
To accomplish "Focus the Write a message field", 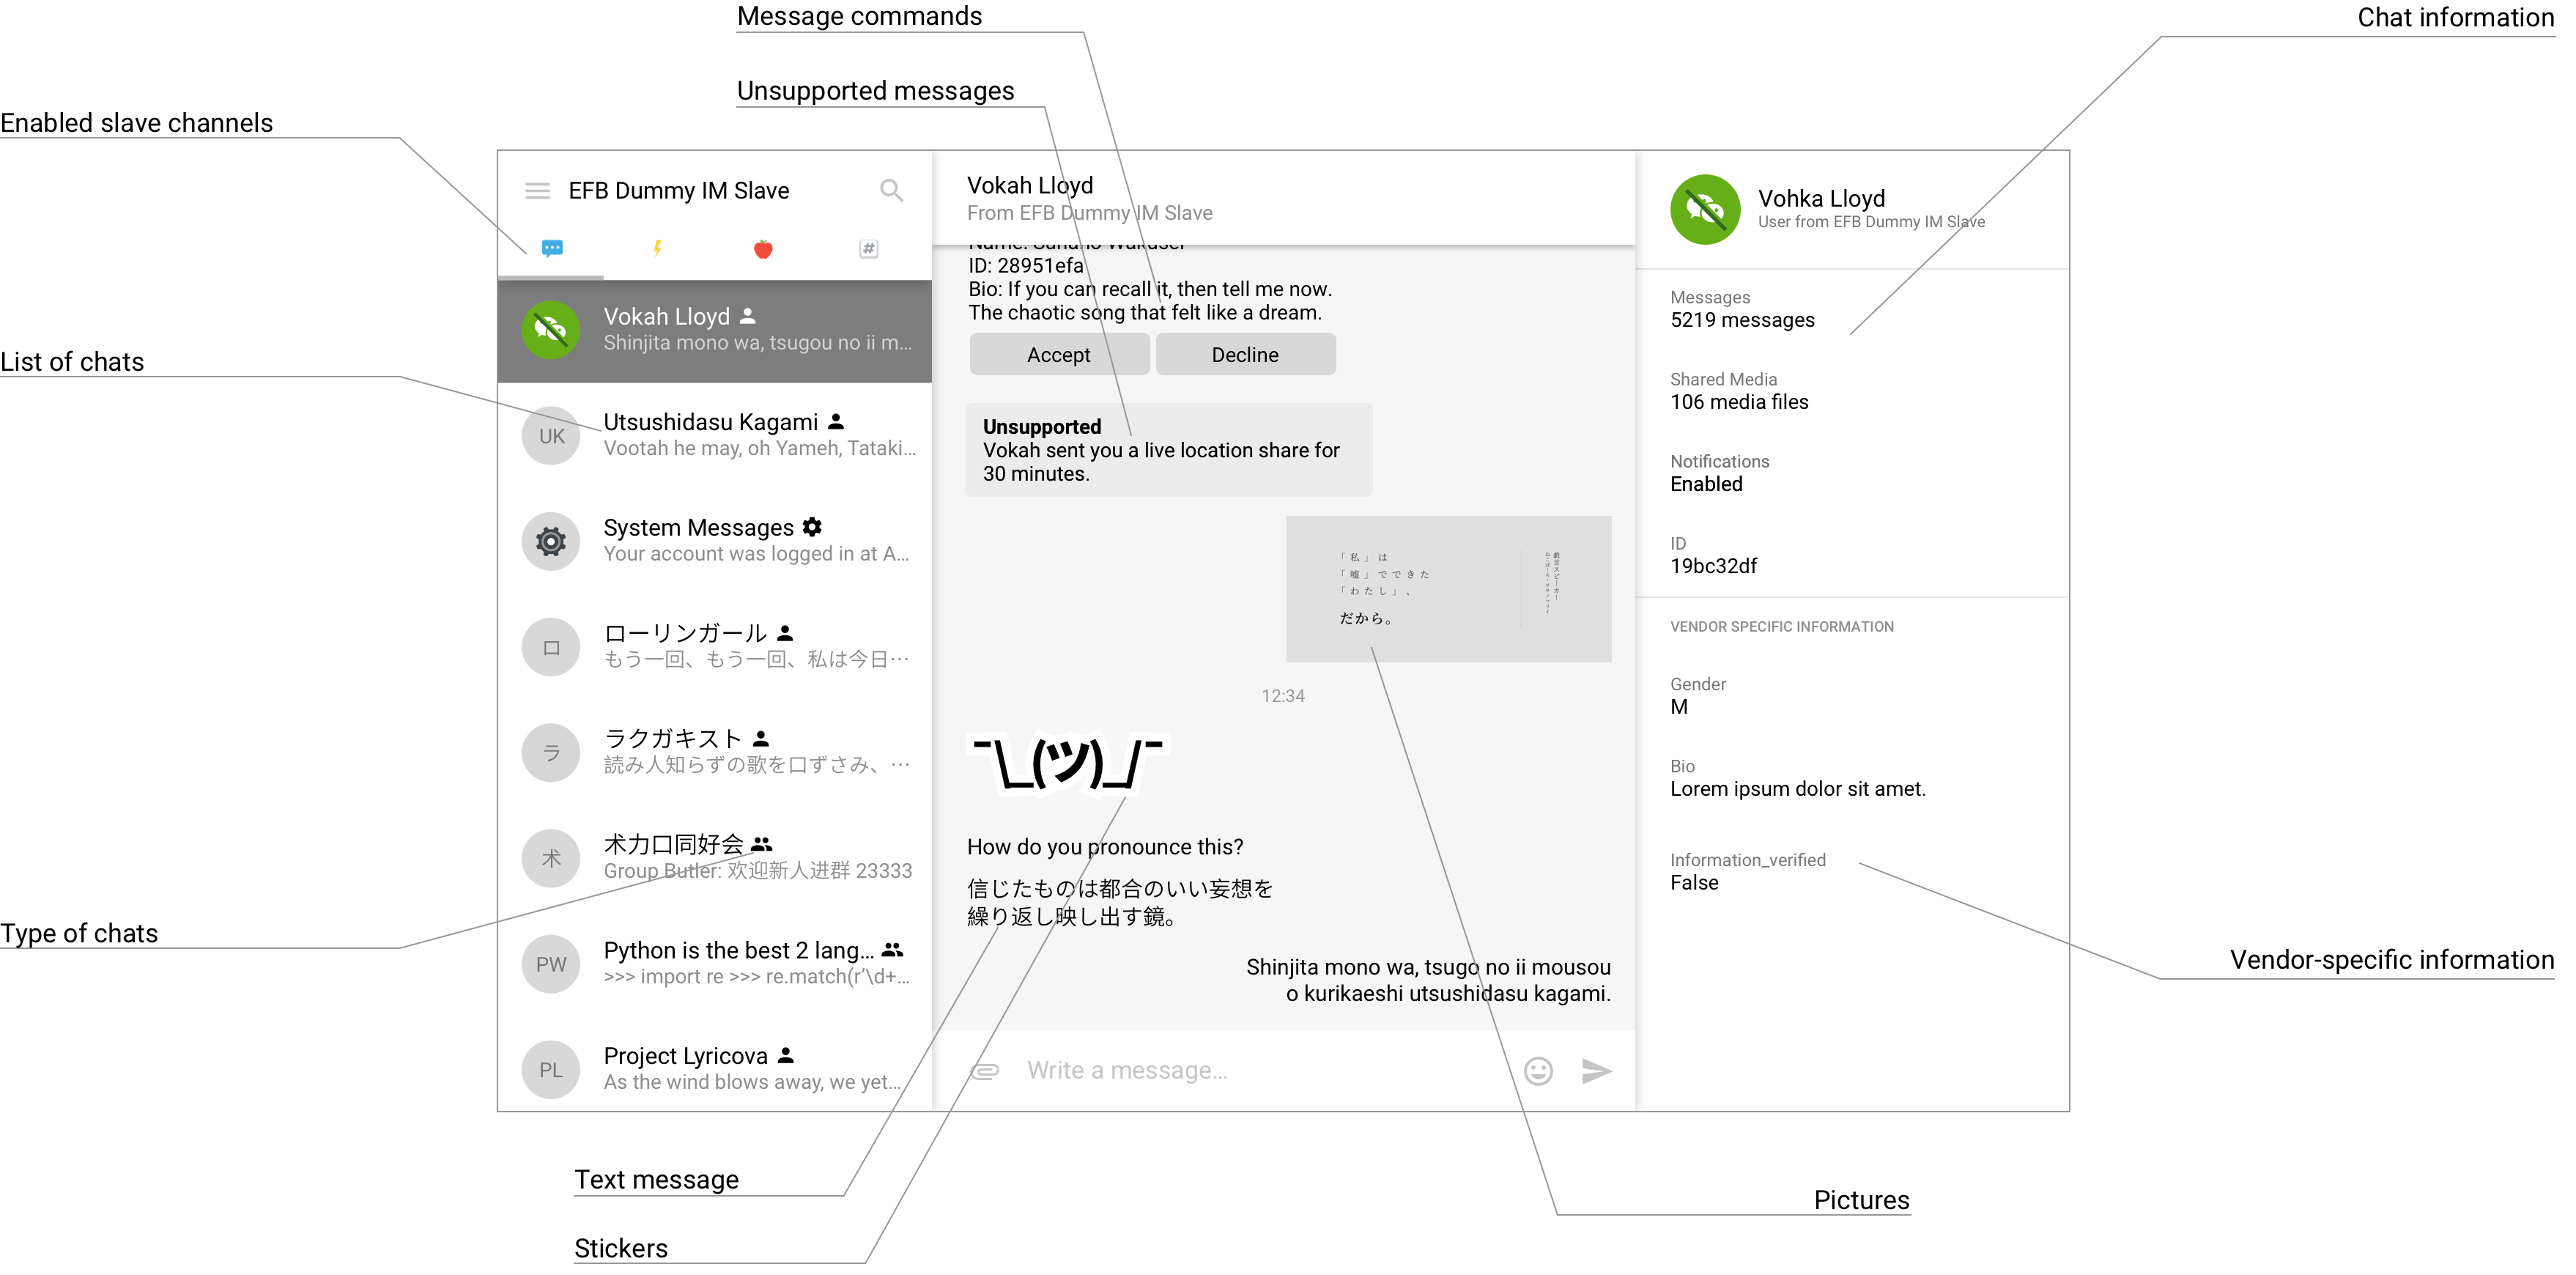I will (1265, 1071).
